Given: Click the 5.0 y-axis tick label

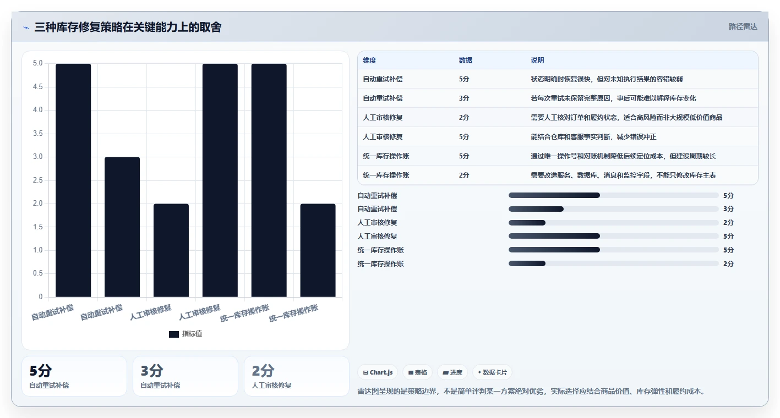Looking at the screenshot, I should coord(37,63).
